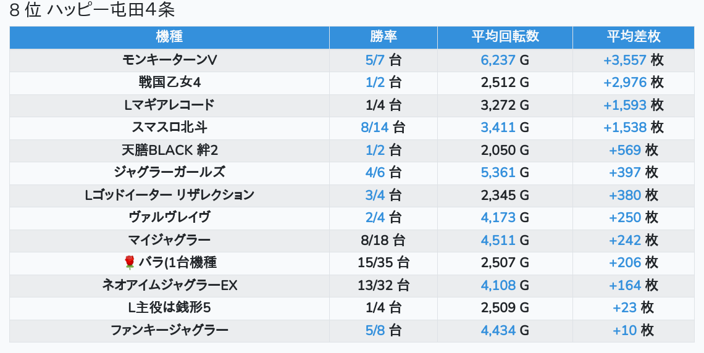Open ネオアイムジャグラーEX machine entry
This screenshot has width=704, height=353.
(169, 285)
